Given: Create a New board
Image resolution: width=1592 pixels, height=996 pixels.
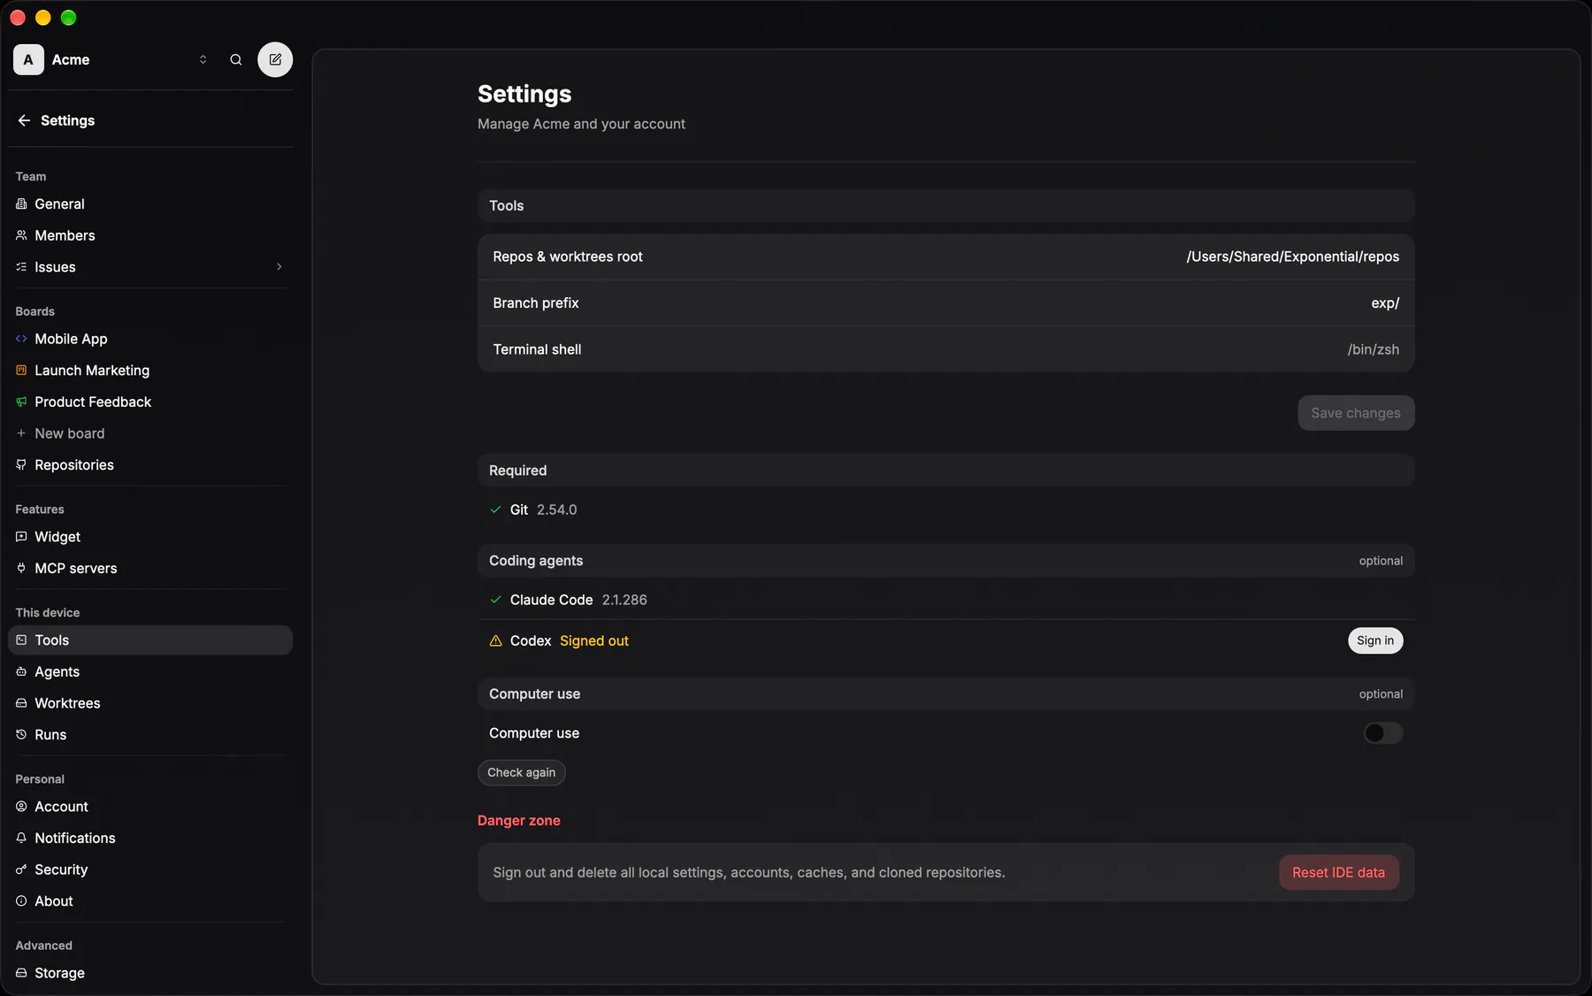Looking at the screenshot, I should (150, 433).
